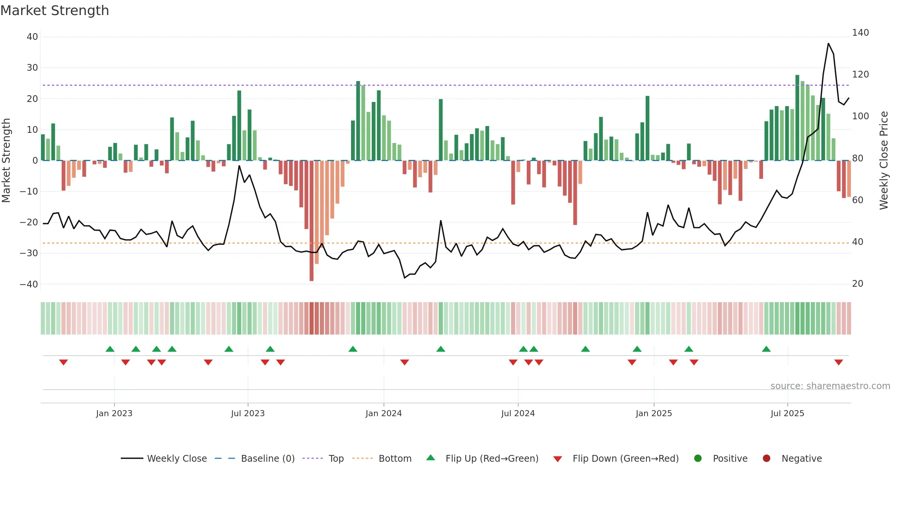The width and height of the screenshot is (903, 508).
Task: Toggle the Bottom legend entry
Action: coord(382,458)
